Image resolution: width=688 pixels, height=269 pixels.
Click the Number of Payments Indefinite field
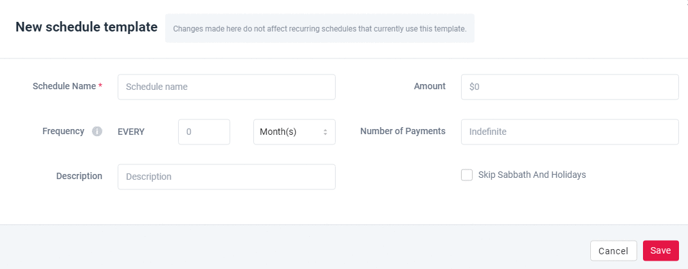[569, 132]
